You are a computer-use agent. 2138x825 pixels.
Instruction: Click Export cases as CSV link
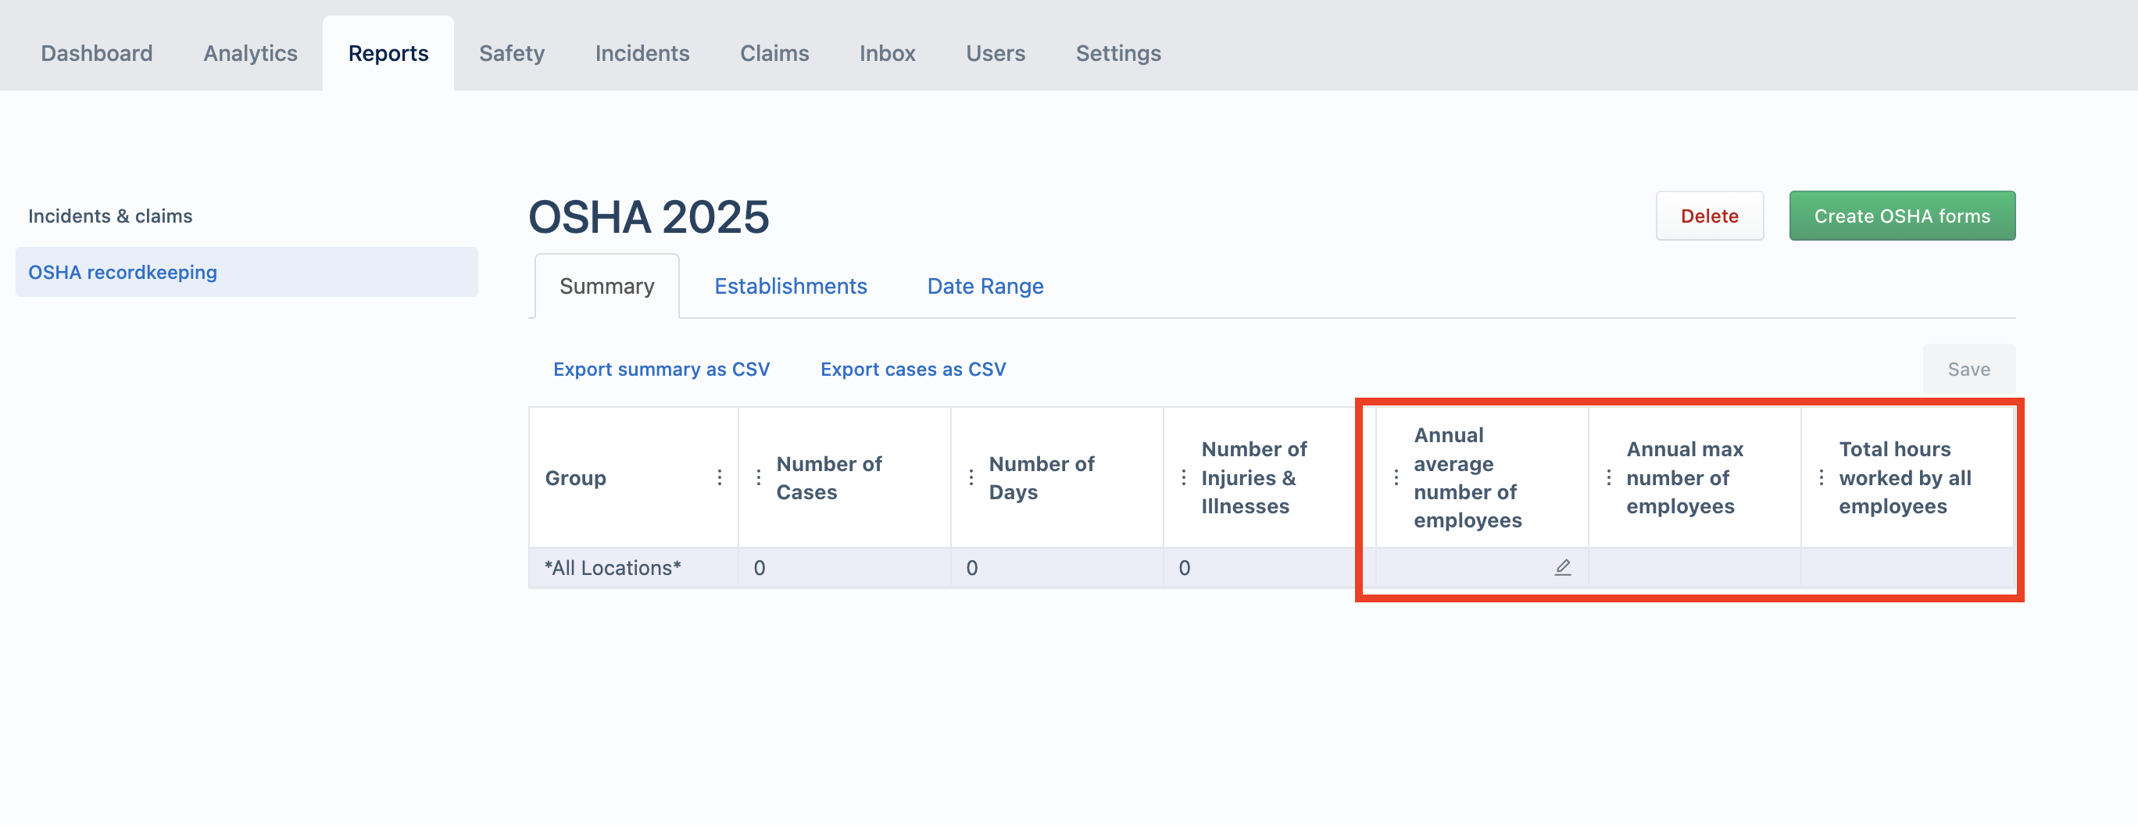(913, 370)
